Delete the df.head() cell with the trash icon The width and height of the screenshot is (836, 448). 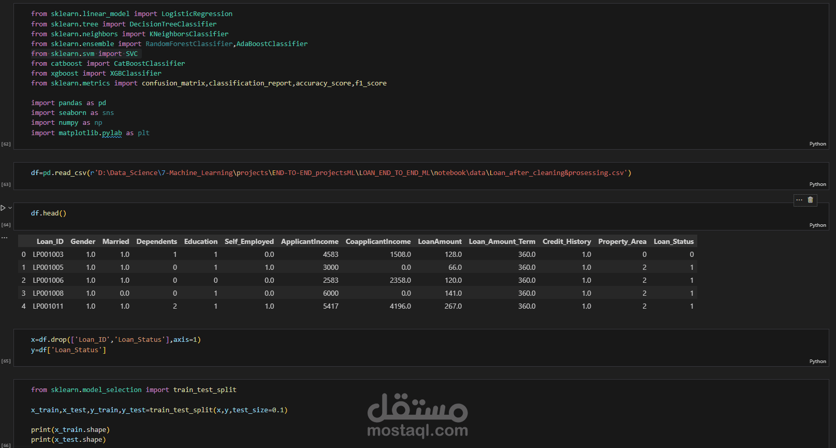coord(810,200)
